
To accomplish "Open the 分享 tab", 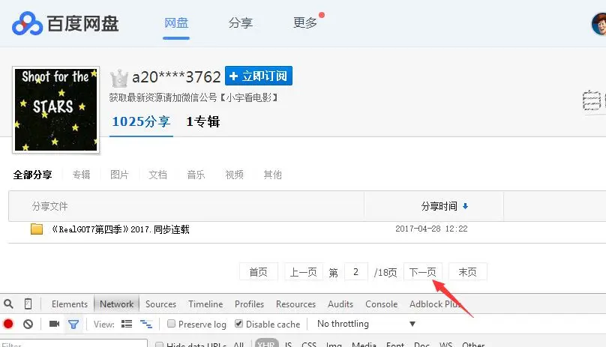I will tap(241, 22).
